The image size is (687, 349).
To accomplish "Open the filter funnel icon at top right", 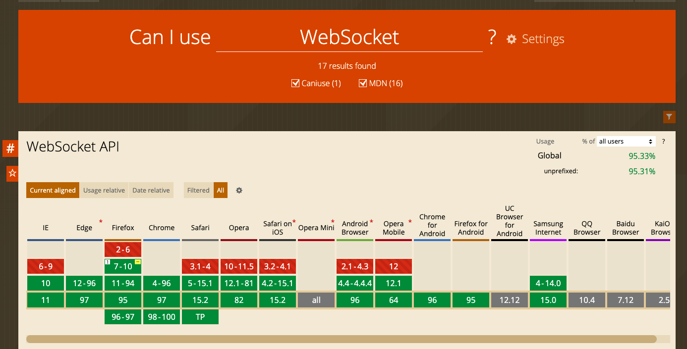I will 669,117.
